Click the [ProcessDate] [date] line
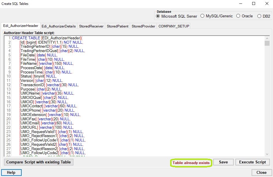Image resolution: width=273 pixels, height=177 pixels. point(42,68)
